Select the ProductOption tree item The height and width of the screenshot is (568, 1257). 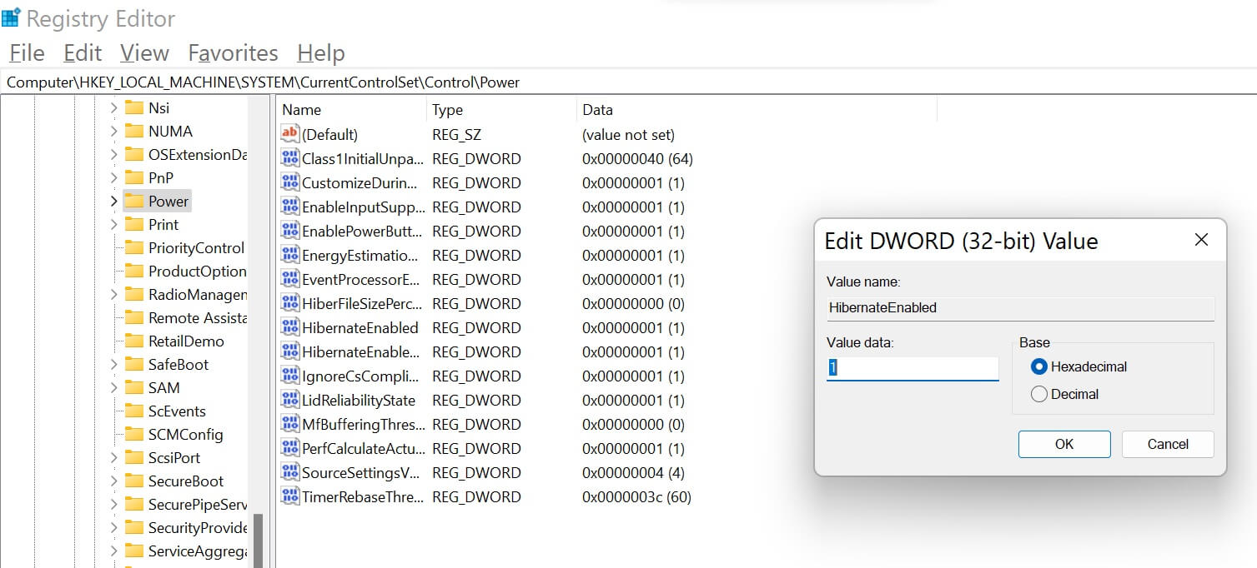[x=198, y=271]
